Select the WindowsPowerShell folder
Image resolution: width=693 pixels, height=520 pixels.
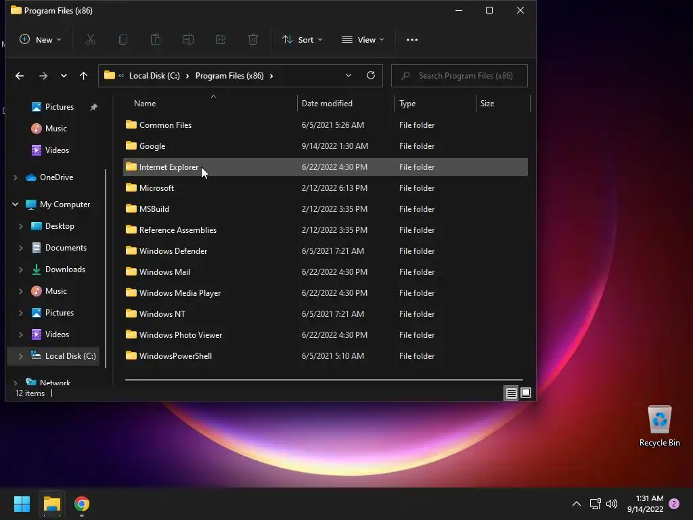[x=326, y=356]
